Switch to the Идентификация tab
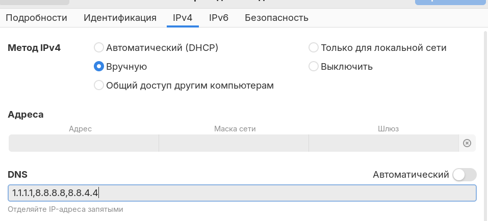 coord(120,18)
